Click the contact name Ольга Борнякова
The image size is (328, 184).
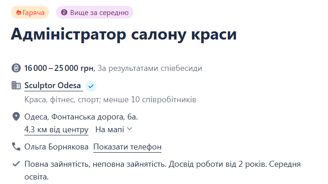56,147
